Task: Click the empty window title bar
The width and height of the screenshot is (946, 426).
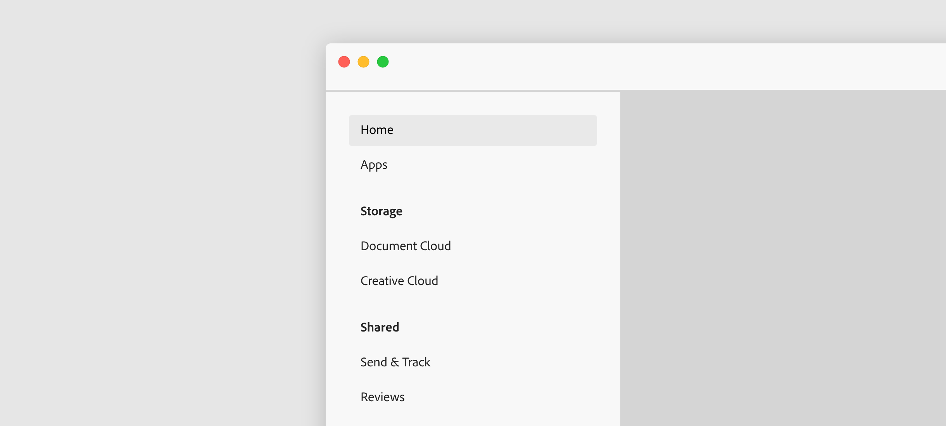Action: [659, 66]
